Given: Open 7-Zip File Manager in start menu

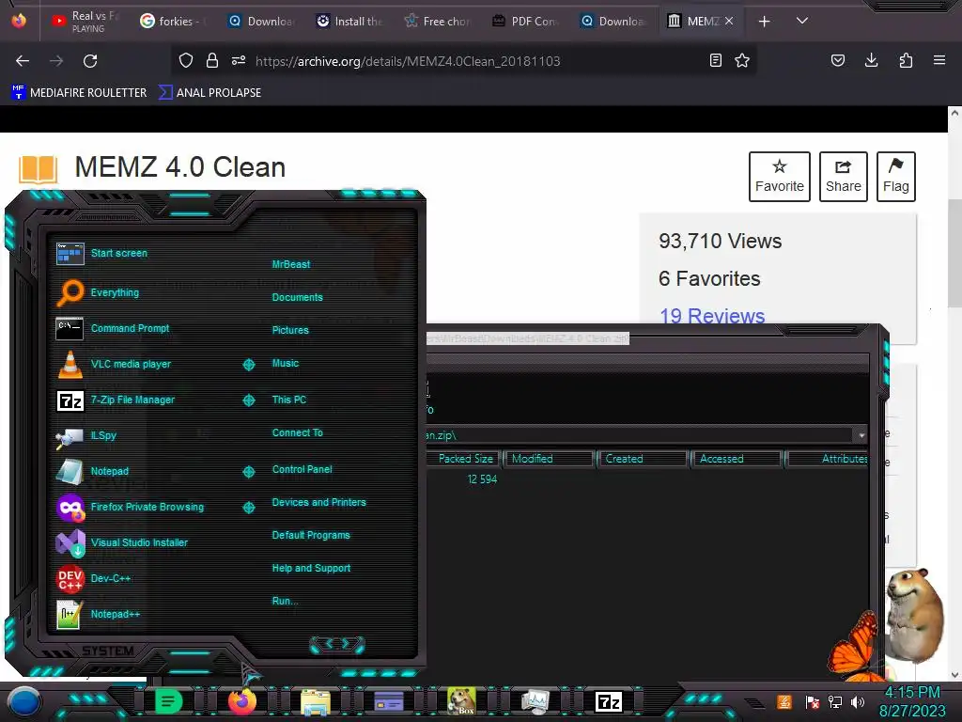Looking at the screenshot, I should pyautogui.click(x=115, y=400).
